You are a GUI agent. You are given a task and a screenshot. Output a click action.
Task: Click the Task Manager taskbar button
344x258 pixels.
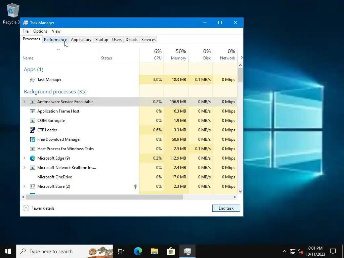click(x=187, y=251)
